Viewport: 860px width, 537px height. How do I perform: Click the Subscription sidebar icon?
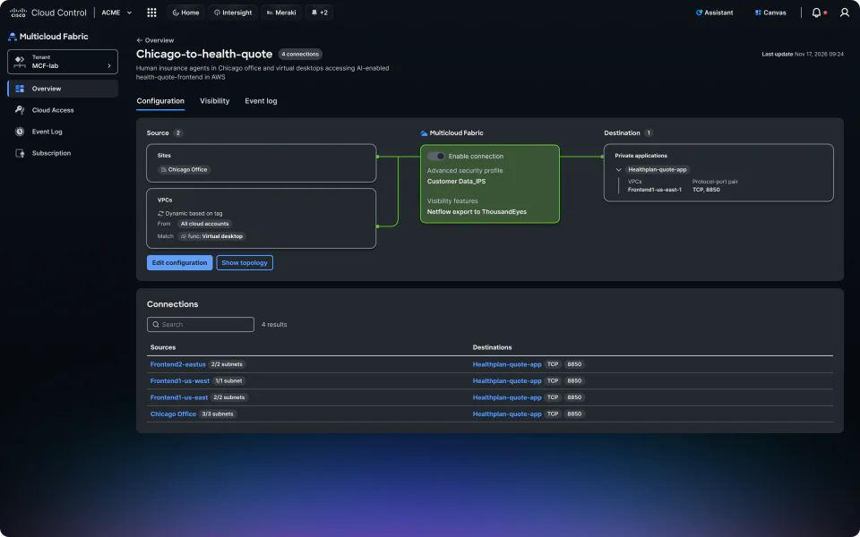click(x=20, y=153)
